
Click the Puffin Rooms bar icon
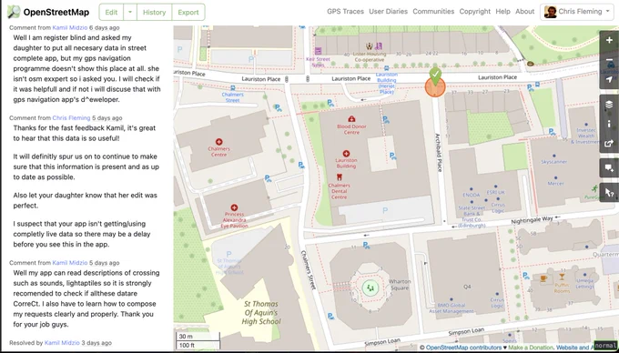[x=562, y=277]
